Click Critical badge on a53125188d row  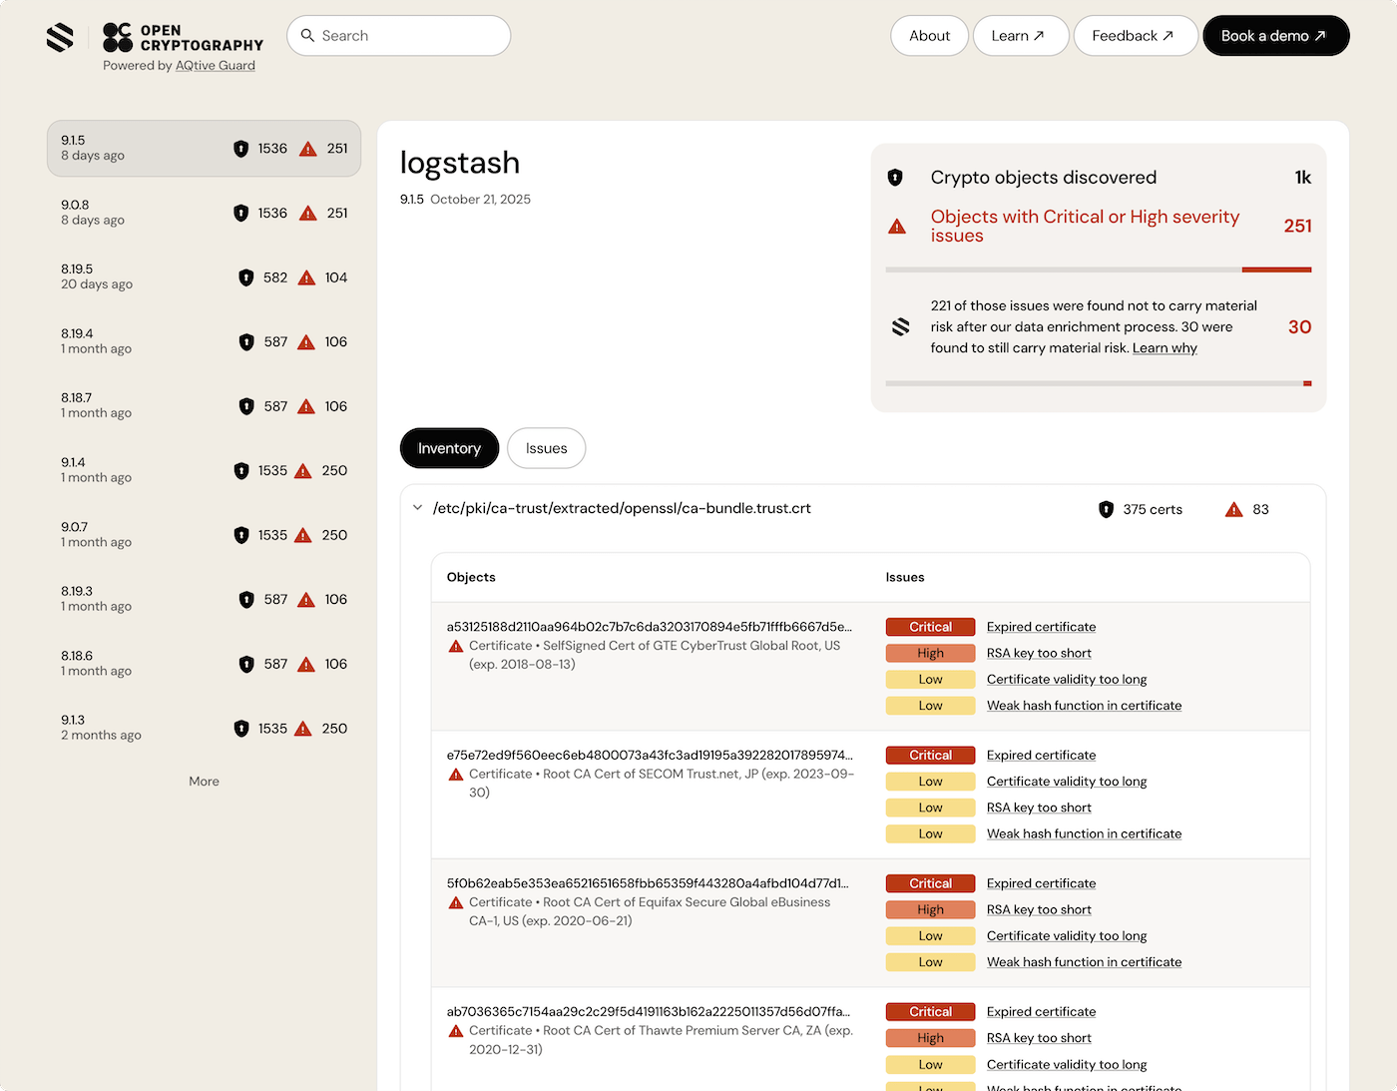click(x=930, y=627)
